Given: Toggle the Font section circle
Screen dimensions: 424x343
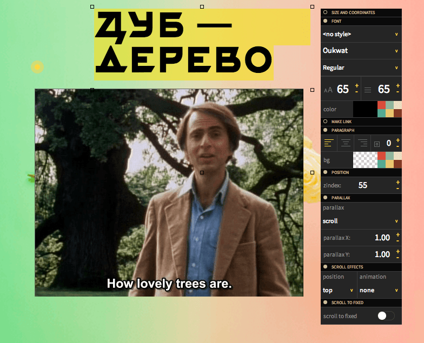Looking at the screenshot, I should click(326, 21).
